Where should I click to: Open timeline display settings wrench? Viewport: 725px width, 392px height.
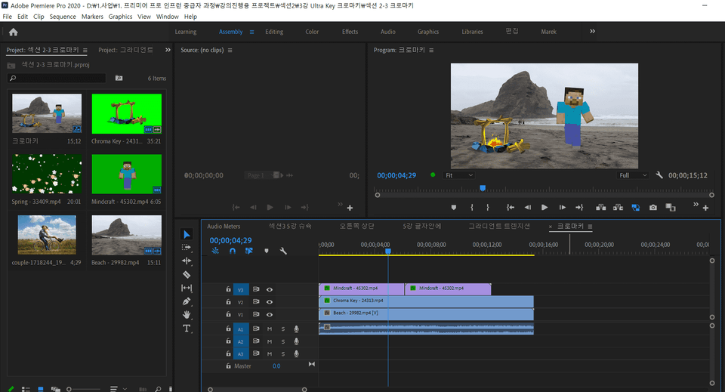pyautogui.click(x=283, y=251)
